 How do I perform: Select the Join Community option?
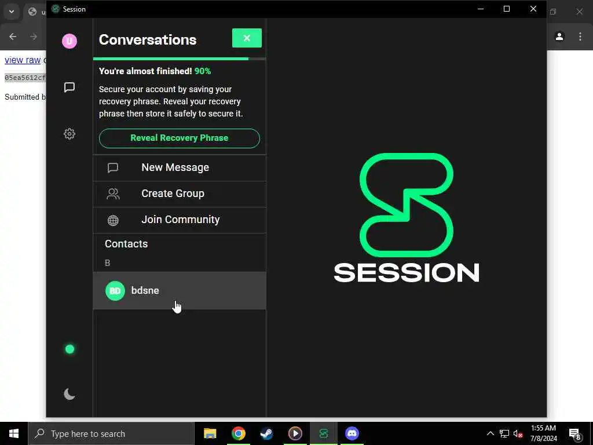180,220
